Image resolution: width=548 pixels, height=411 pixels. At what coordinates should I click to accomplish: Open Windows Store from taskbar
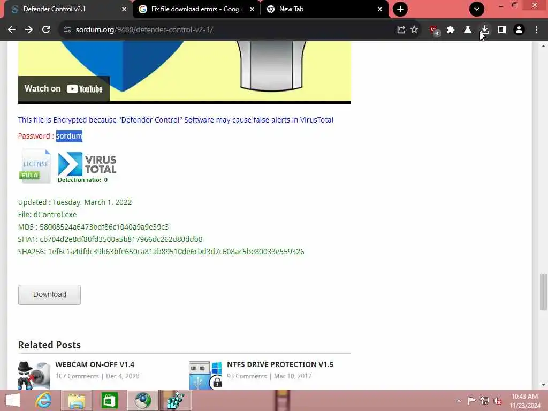109,400
